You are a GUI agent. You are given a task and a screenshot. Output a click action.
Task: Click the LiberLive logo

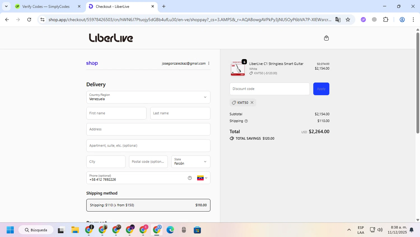tap(111, 38)
